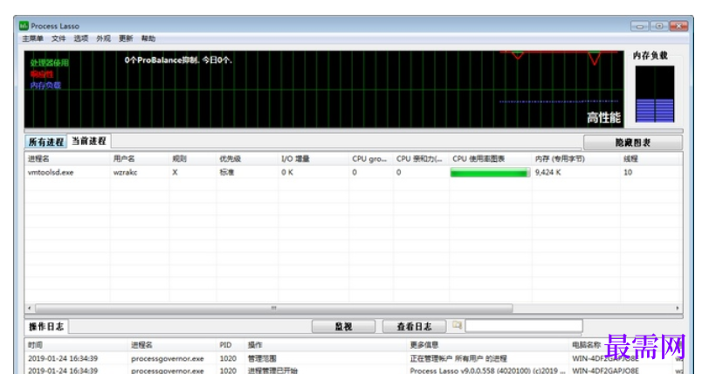
Task: Click the 正在管理帐户 所有用户 的进程 log entry
Action: (x=458, y=359)
